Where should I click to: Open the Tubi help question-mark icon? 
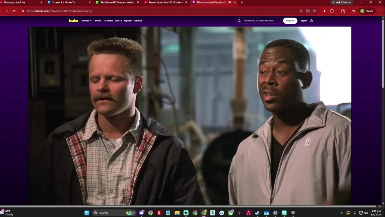(311, 21)
